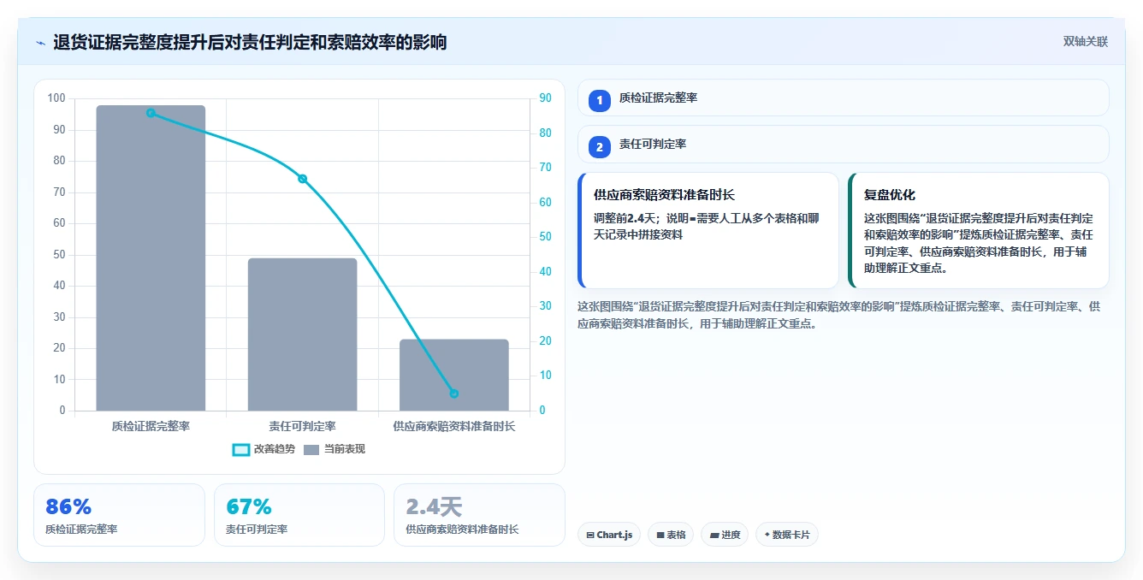Viewport: 1143px width, 580px height.
Task: Click the 双轴关联 label in header
Action: [x=1085, y=42]
